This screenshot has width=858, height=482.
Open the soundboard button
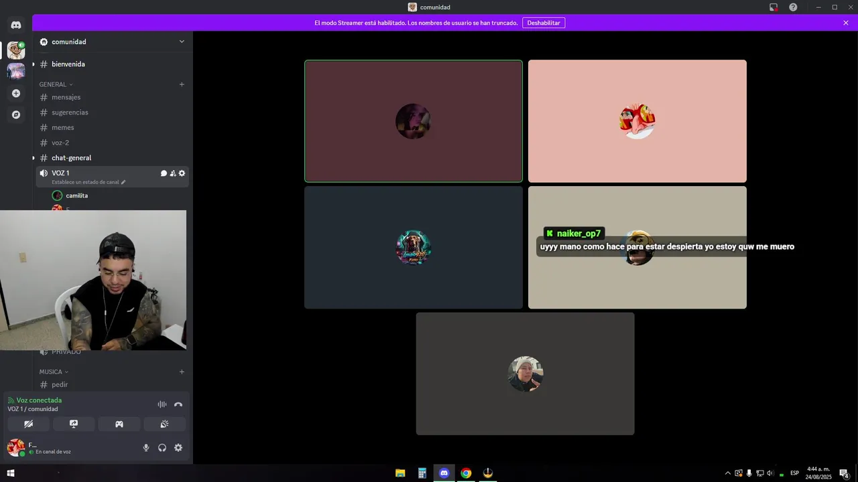pos(164,424)
